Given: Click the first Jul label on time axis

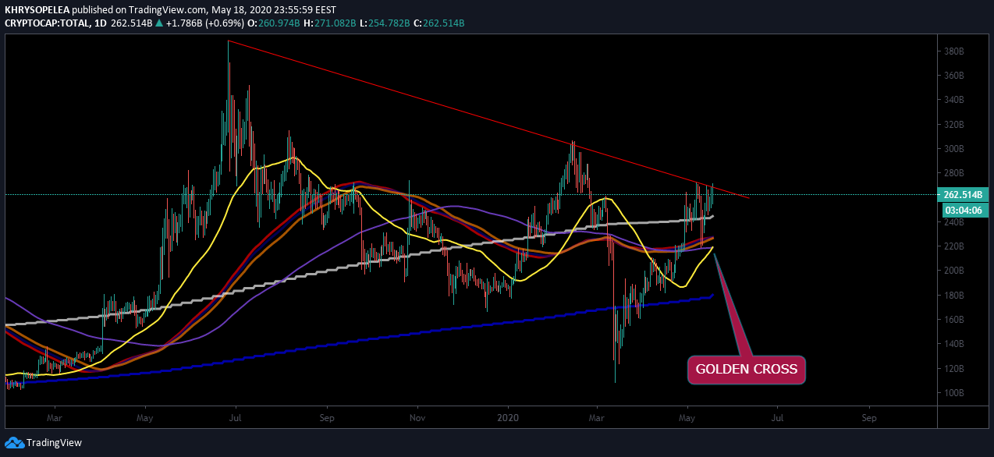Looking at the screenshot, I should [235, 418].
